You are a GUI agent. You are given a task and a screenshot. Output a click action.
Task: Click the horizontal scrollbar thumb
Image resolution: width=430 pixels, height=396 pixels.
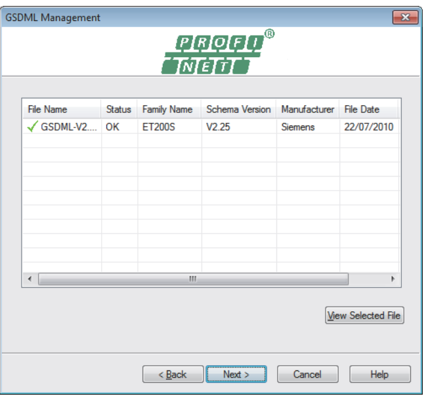[x=193, y=279]
